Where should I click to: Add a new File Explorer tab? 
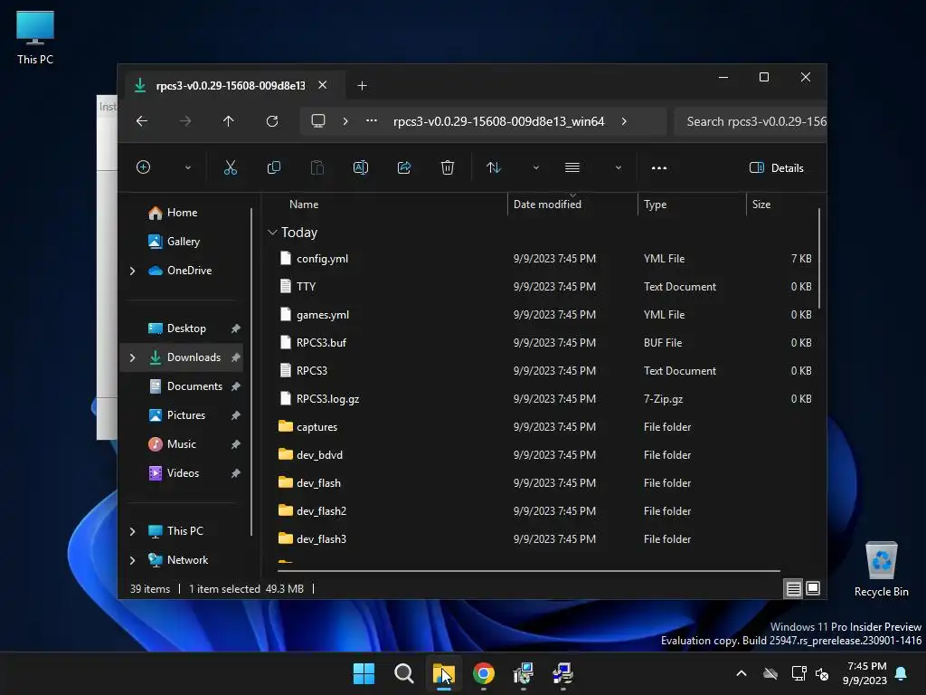pos(362,86)
